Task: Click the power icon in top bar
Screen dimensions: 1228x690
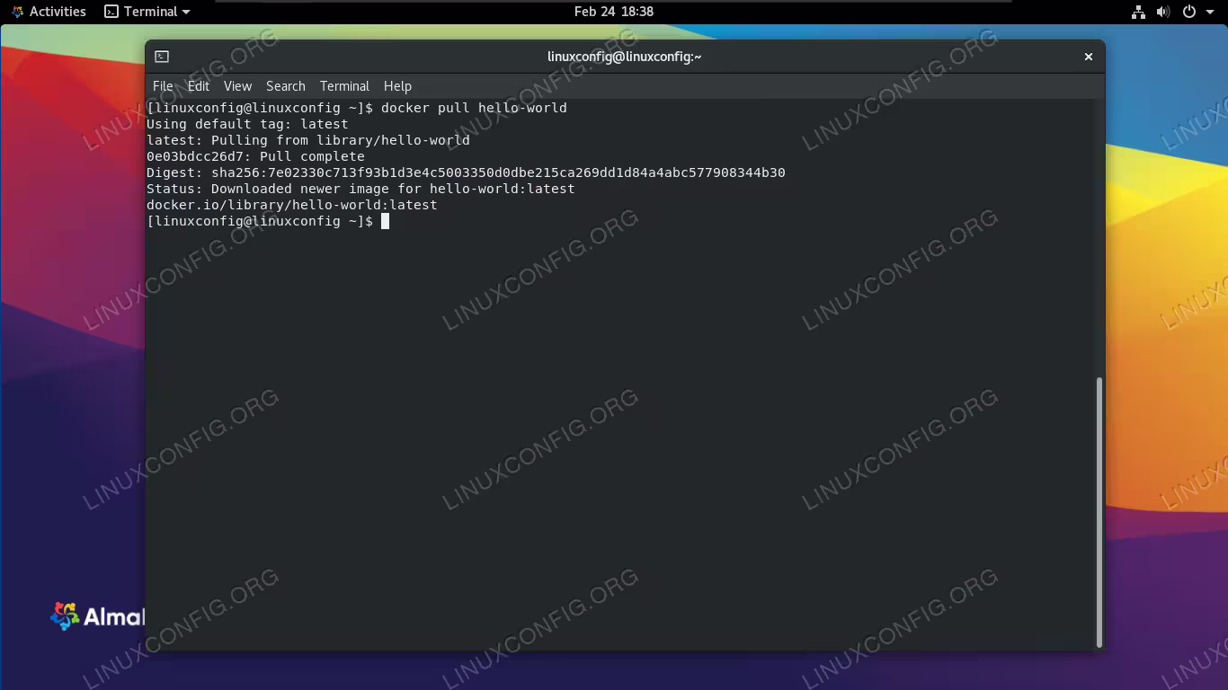Action: point(1189,12)
